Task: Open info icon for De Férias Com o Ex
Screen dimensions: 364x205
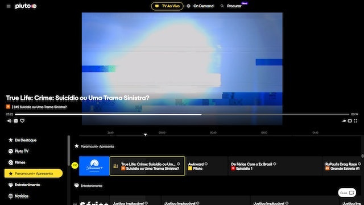Action: [275, 164]
